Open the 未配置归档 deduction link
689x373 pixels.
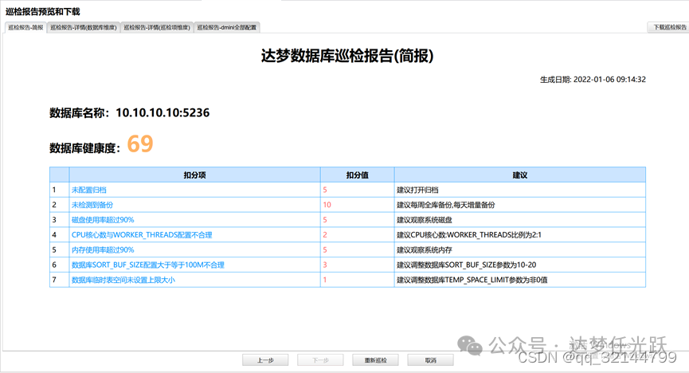[88, 190]
